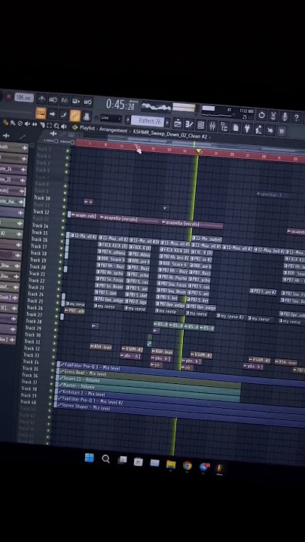Toggle the highlighted orange link icon
Screen dimensions: 305x542
tap(75, 115)
